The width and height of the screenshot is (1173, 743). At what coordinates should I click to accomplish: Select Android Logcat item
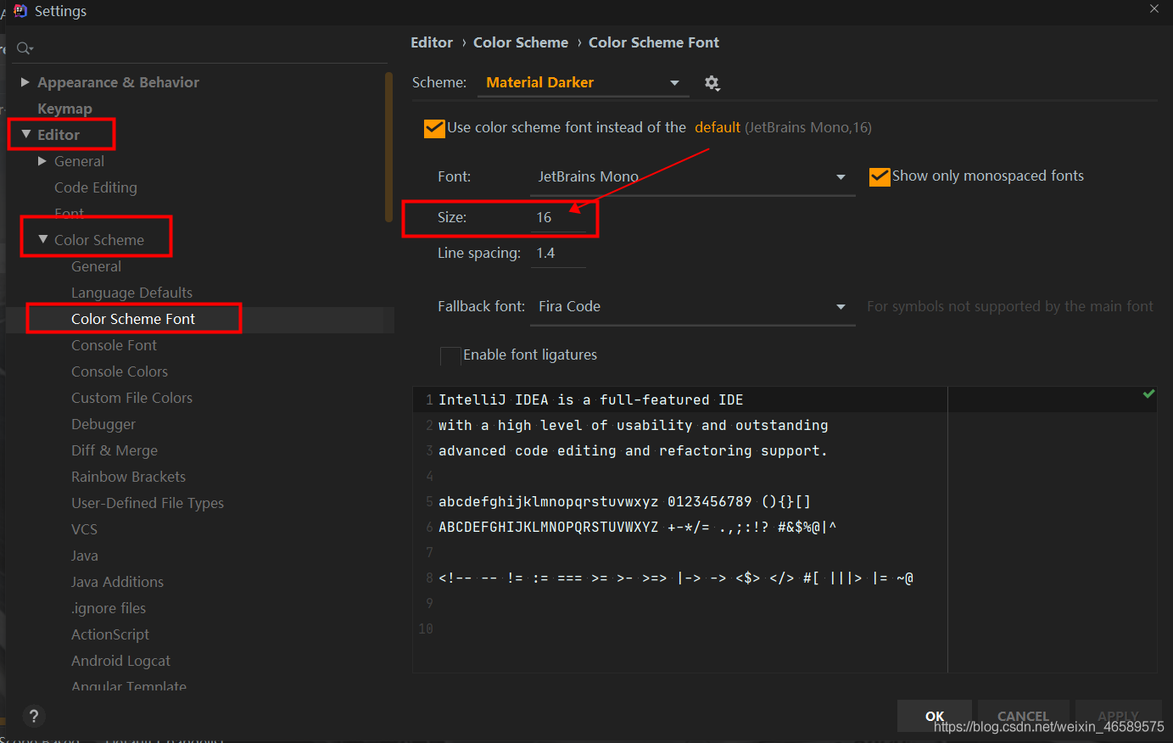click(x=120, y=661)
